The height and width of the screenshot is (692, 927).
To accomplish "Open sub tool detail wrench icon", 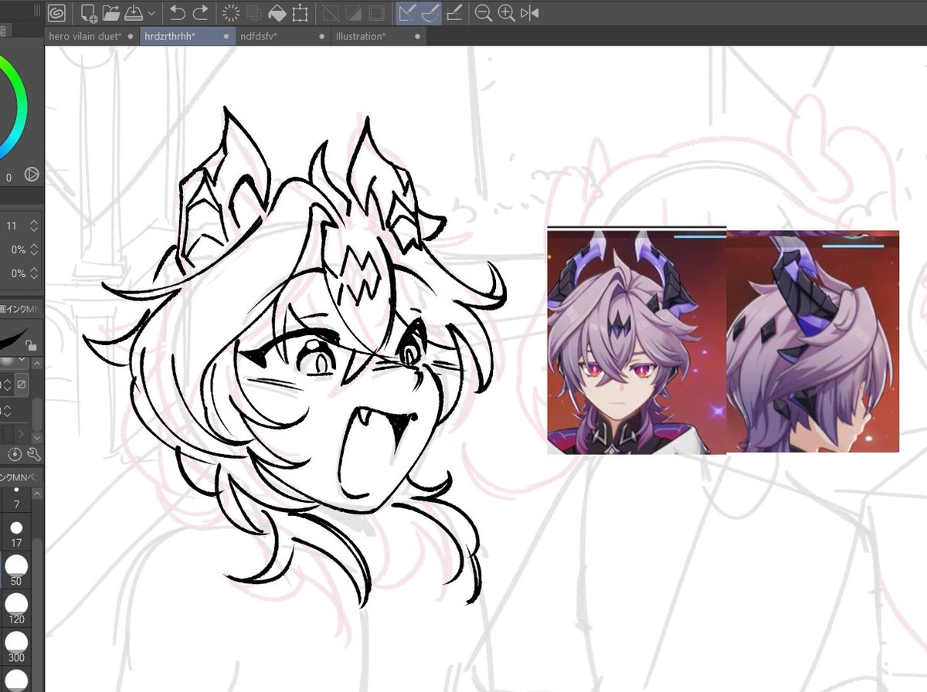I will click(33, 454).
